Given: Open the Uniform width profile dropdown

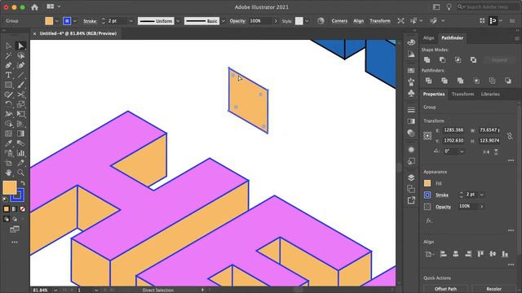Looking at the screenshot, I should (178, 21).
